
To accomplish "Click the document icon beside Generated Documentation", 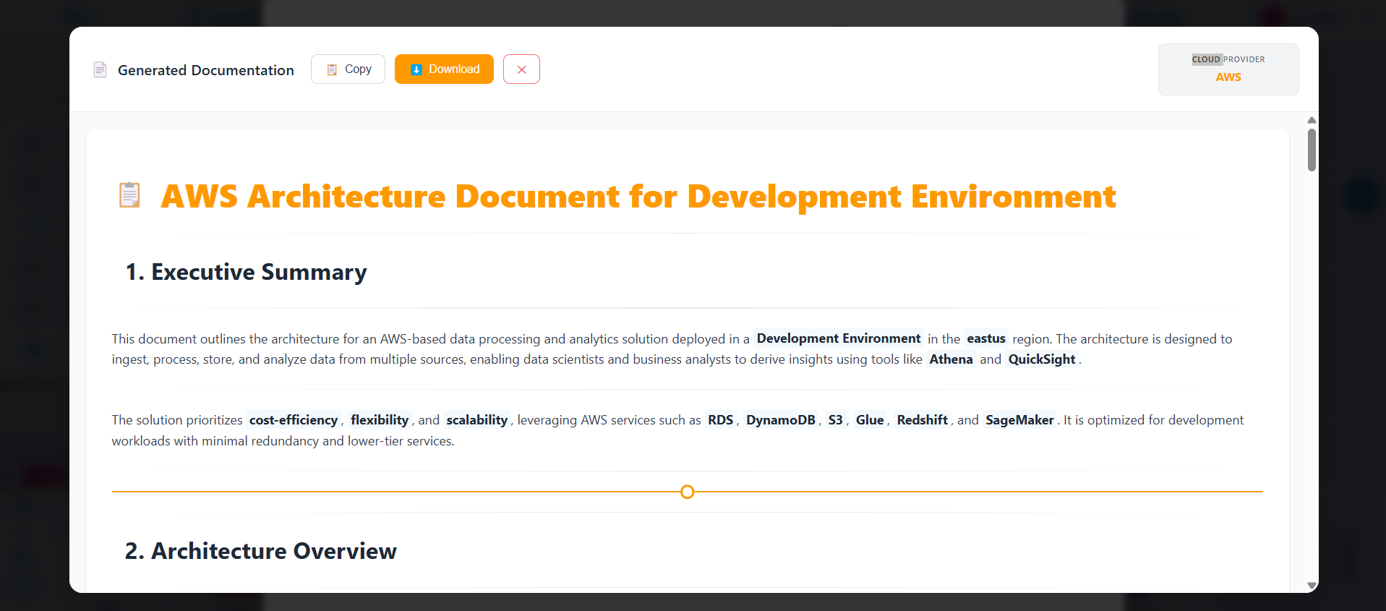I will click(x=100, y=70).
